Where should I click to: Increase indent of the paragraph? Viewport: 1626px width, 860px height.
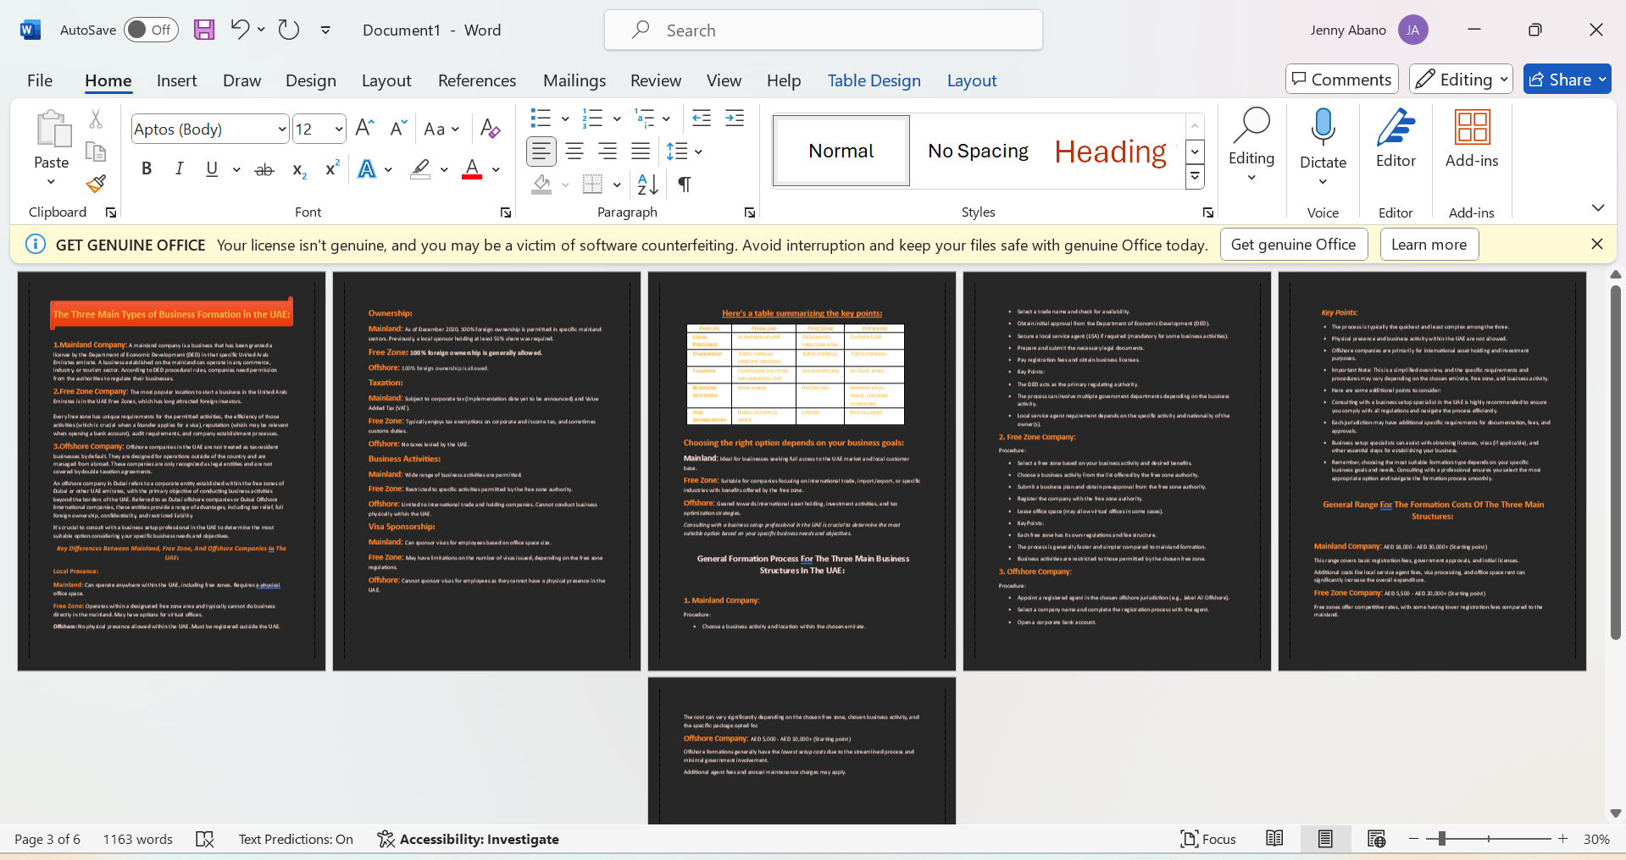click(735, 118)
